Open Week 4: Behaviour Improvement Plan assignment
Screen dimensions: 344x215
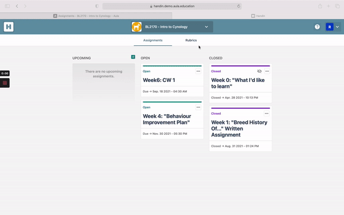(167, 119)
